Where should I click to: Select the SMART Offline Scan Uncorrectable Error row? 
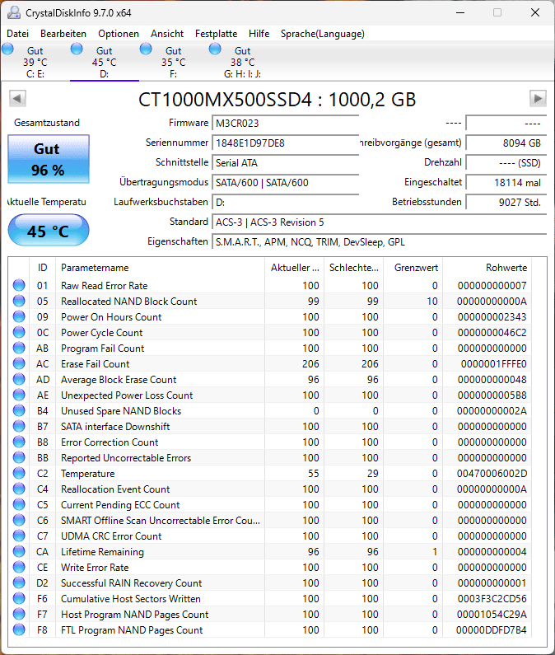[270, 520]
